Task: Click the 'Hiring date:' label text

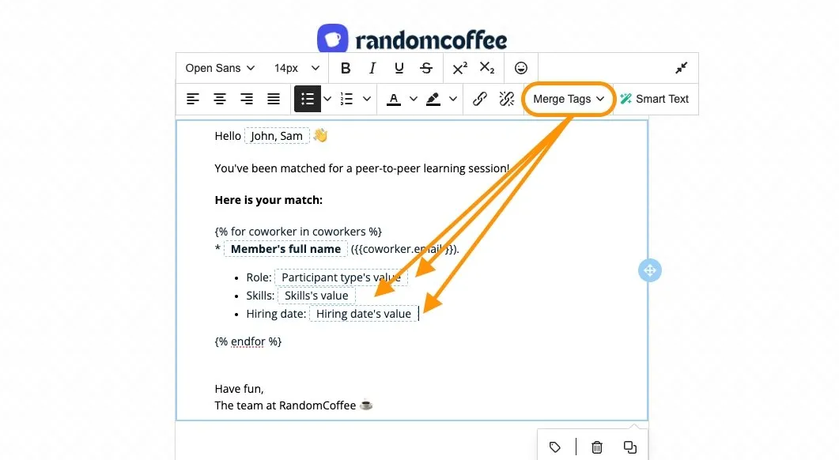Action: (x=276, y=314)
